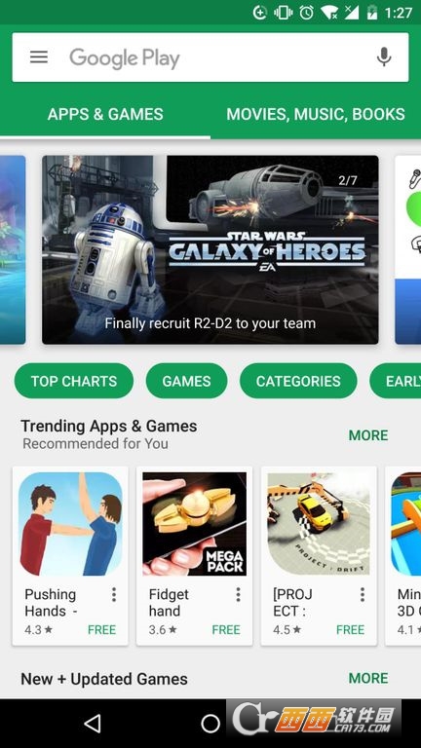The image size is (421, 748).
Task: Open overflow menu for Pushing Hands
Action: pyautogui.click(x=114, y=594)
